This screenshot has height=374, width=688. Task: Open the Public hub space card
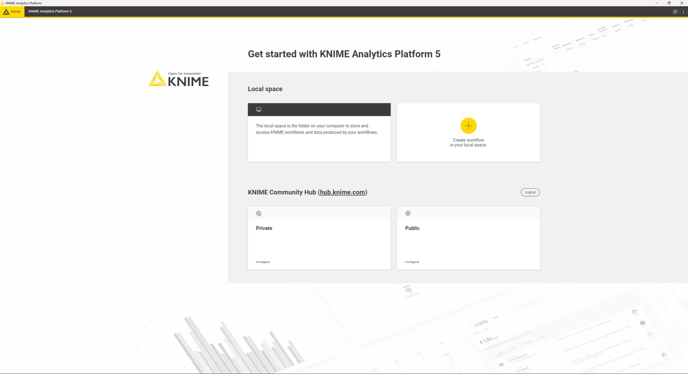pyautogui.click(x=468, y=238)
